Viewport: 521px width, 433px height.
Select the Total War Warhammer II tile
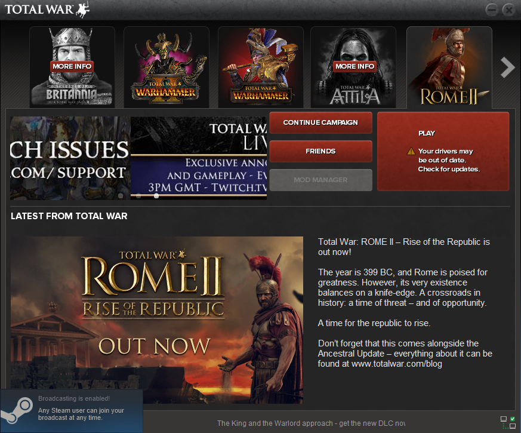point(167,67)
